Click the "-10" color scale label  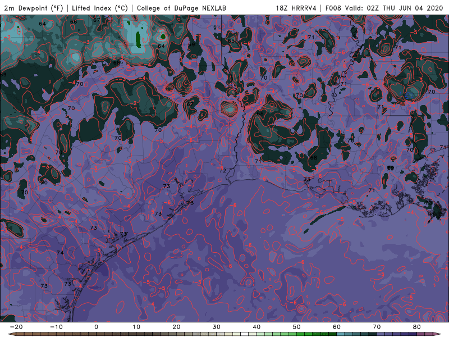click(56, 327)
